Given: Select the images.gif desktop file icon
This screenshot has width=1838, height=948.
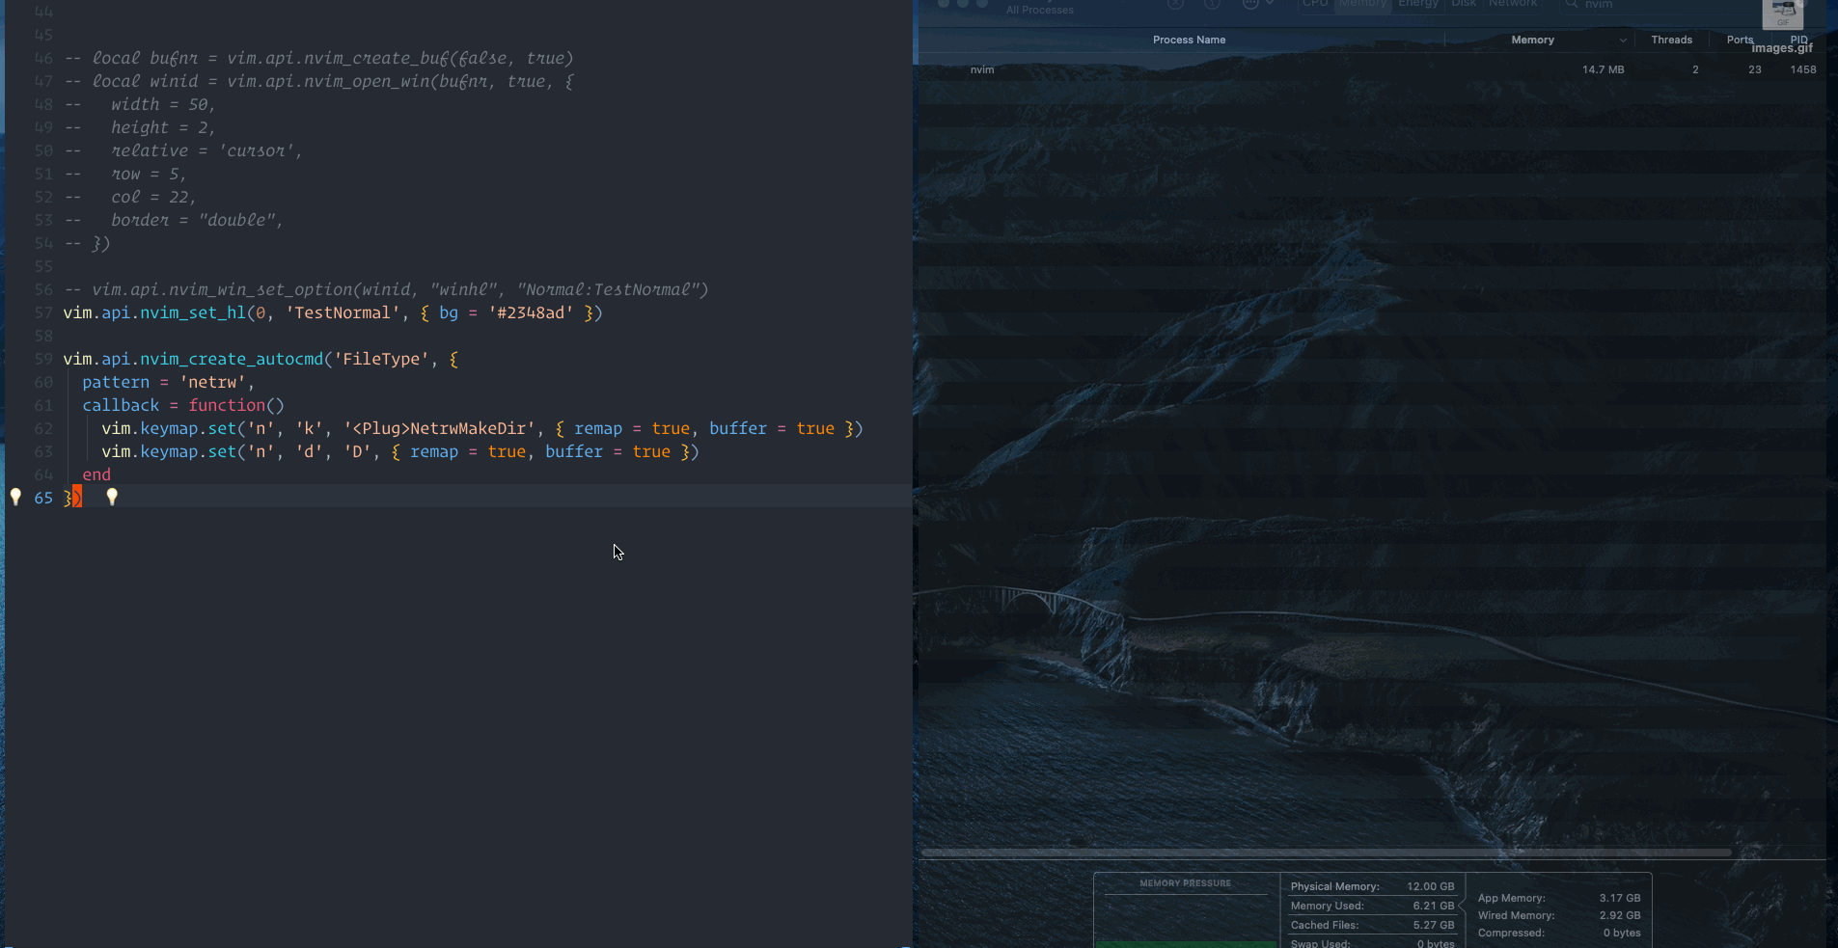Looking at the screenshot, I should [x=1782, y=14].
